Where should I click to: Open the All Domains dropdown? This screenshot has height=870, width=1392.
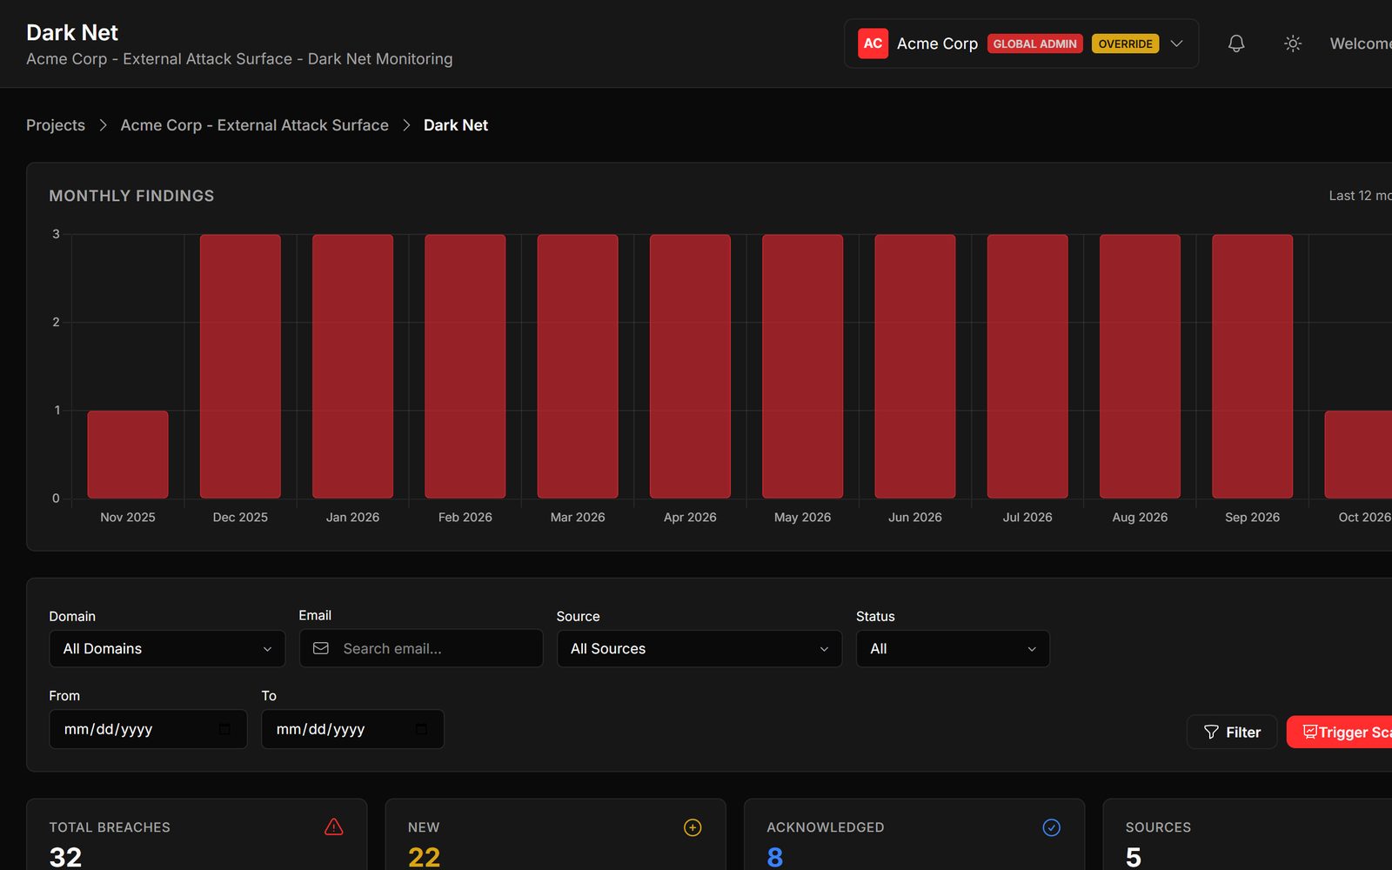coord(167,649)
